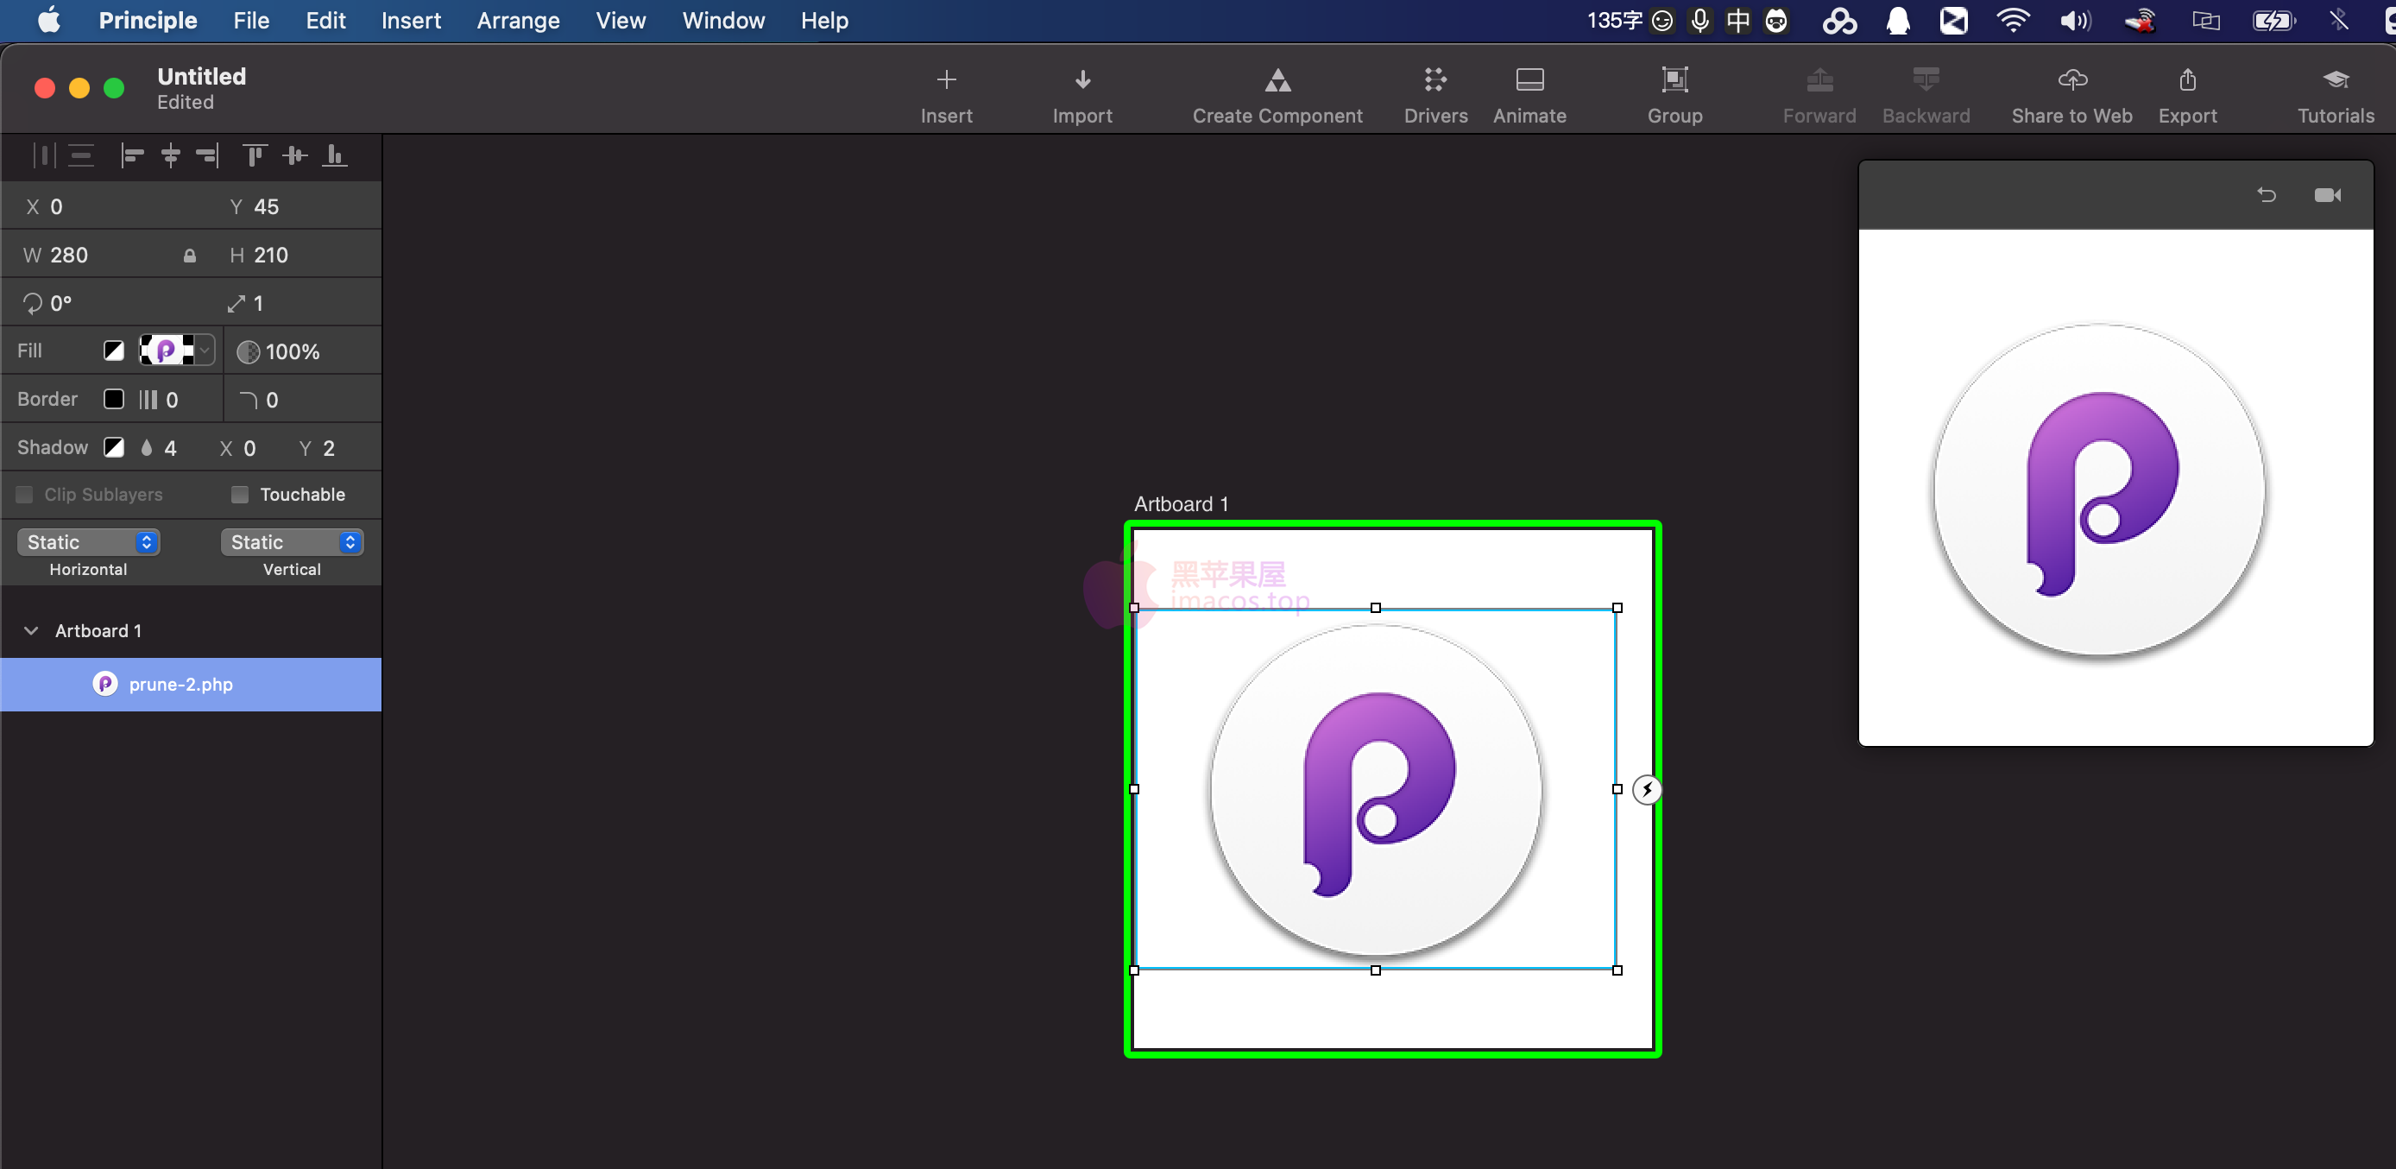Collapse the Artboard 1 layer tree

tap(31, 630)
